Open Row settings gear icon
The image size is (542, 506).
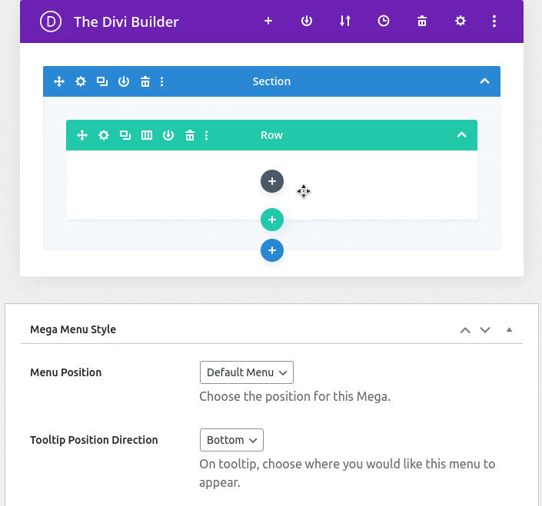(x=104, y=135)
